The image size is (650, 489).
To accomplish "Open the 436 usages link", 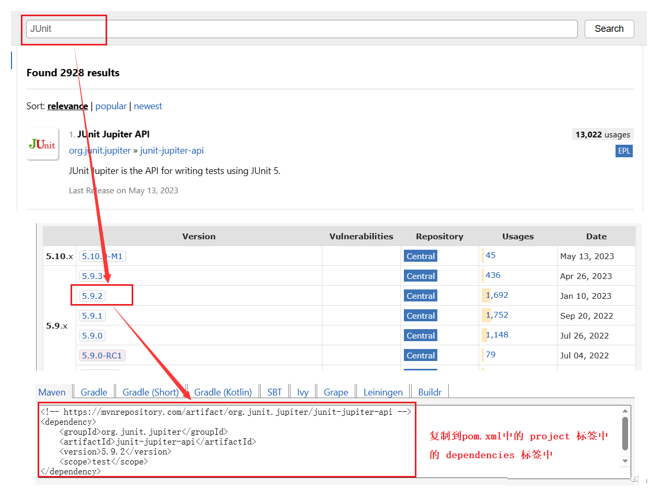I will point(493,275).
